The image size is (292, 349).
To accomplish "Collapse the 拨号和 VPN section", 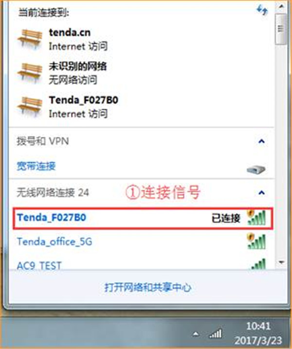I will (262, 141).
